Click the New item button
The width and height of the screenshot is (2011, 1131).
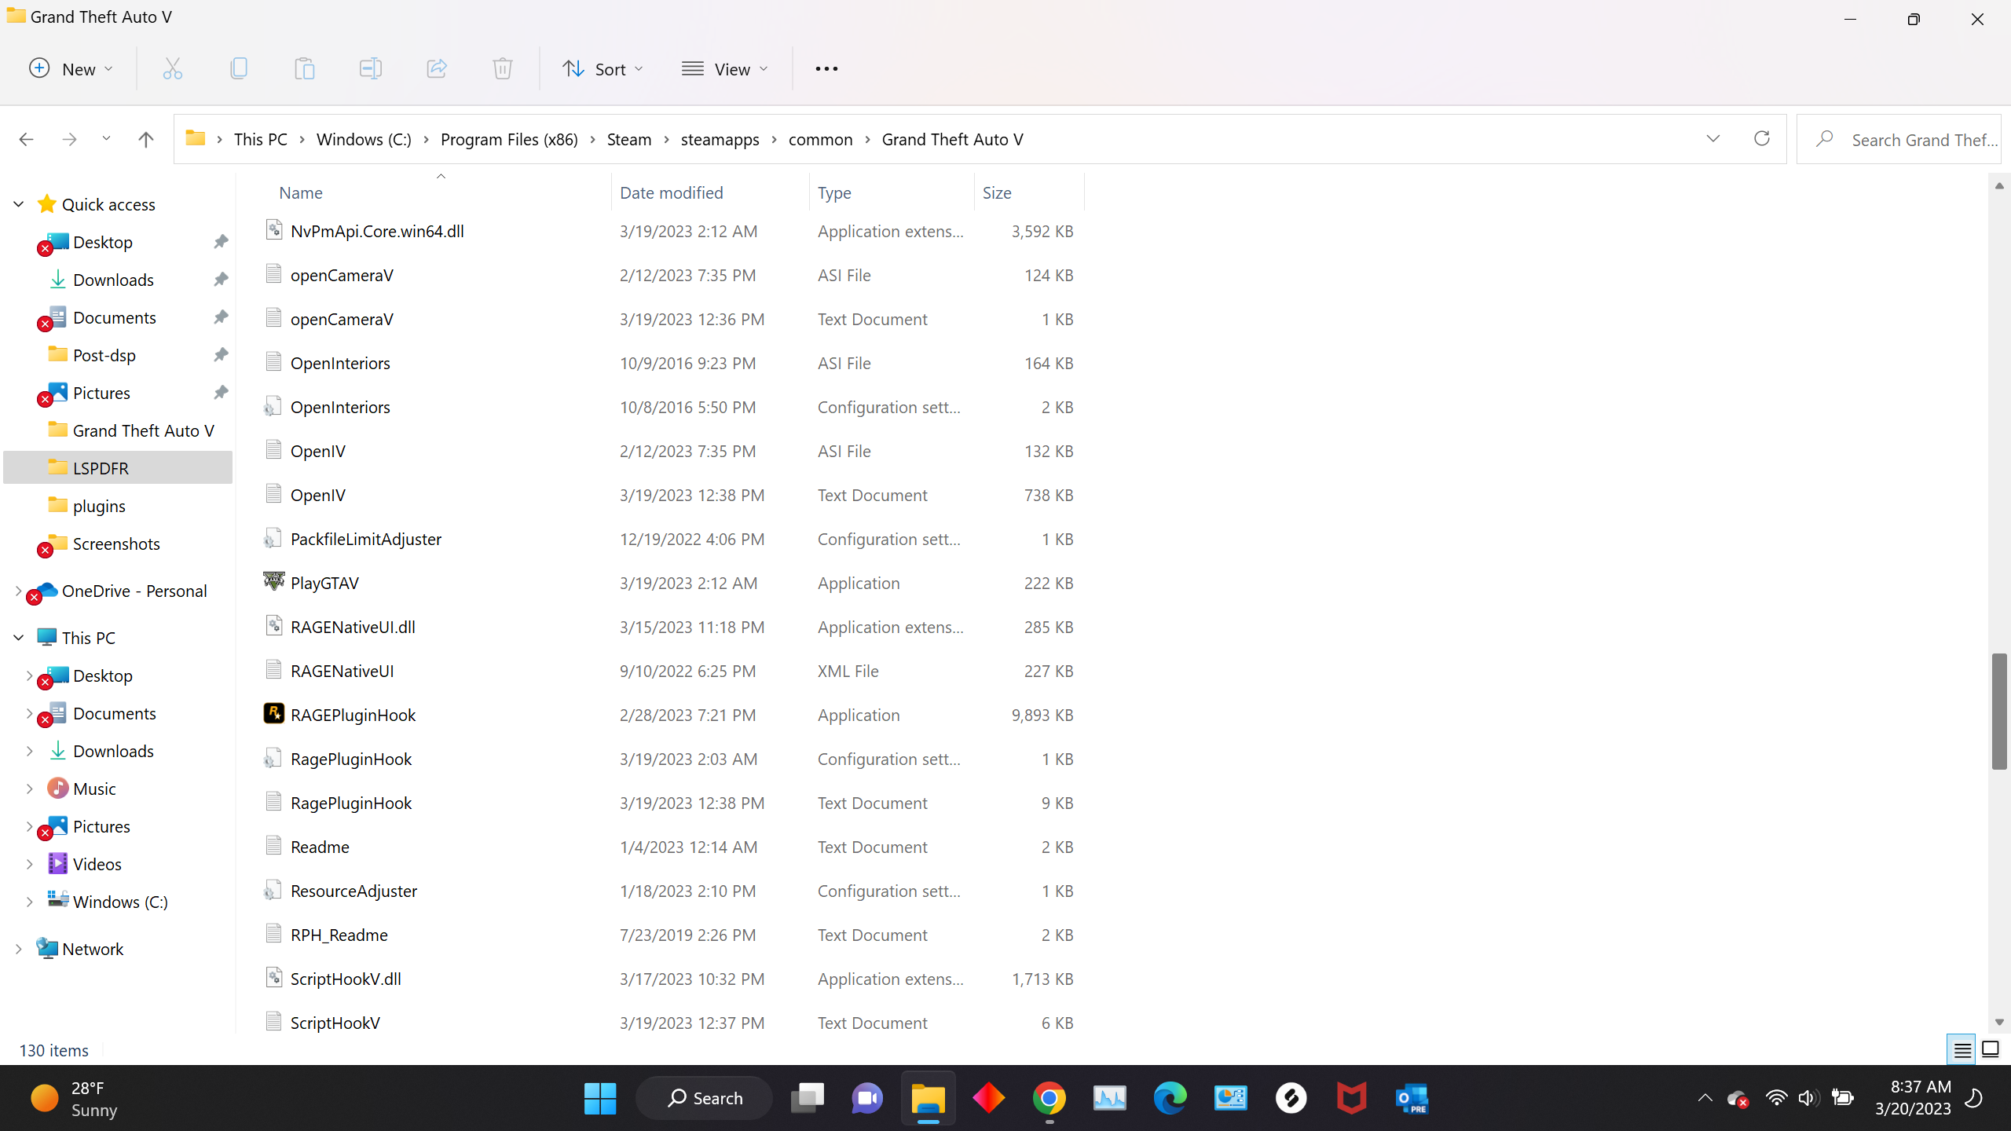[x=71, y=69]
